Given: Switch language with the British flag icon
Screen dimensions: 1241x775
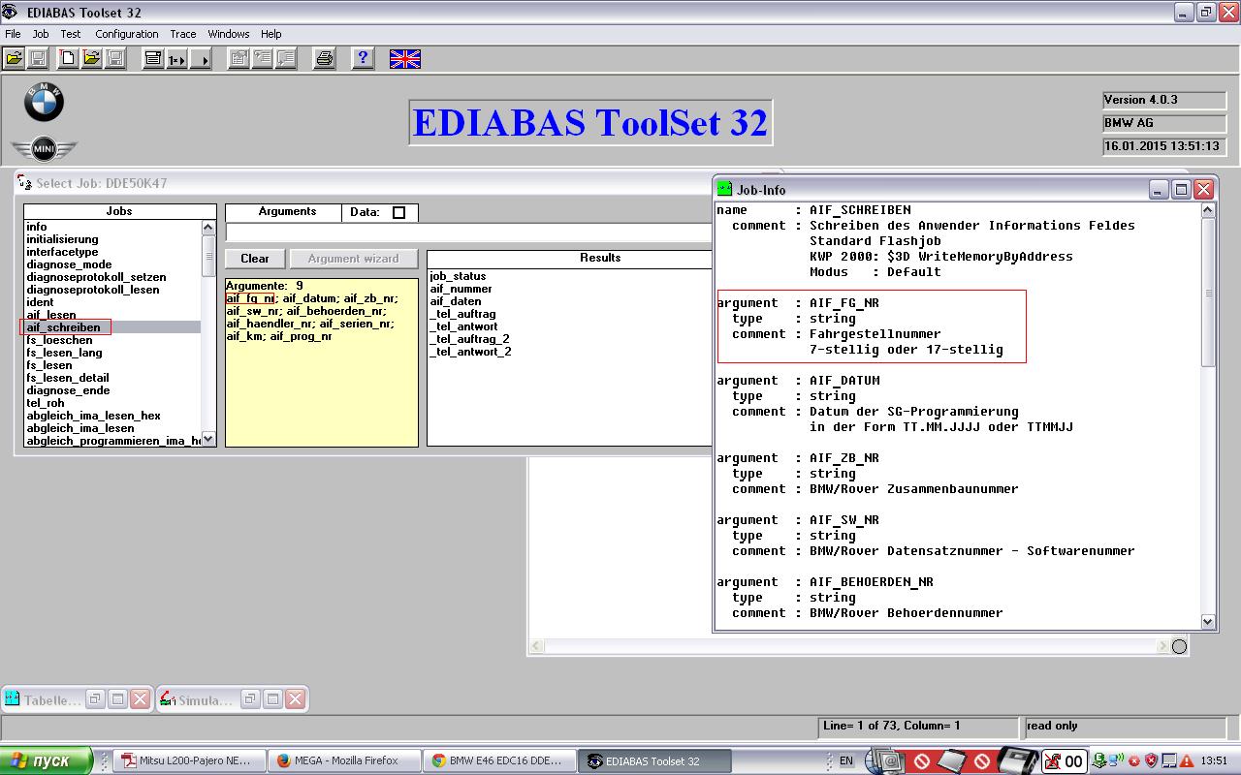Looking at the screenshot, I should tap(405, 59).
